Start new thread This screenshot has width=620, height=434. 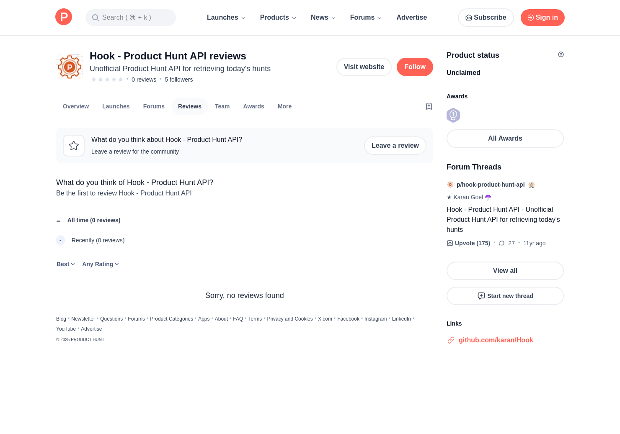(x=505, y=296)
